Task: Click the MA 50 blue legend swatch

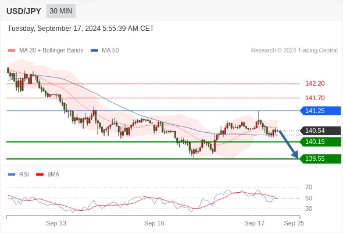Action: (x=94, y=51)
